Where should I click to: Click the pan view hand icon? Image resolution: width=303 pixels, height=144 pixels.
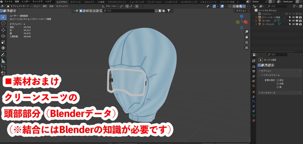[x=246, y=37]
